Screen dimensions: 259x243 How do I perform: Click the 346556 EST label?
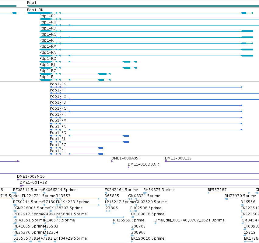coord(248,202)
